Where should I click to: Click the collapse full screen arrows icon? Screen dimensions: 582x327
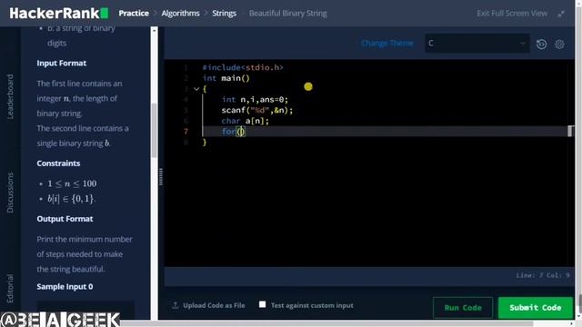click(561, 14)
